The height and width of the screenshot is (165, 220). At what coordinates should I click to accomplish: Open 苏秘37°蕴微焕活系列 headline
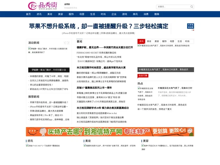[94, 88]
